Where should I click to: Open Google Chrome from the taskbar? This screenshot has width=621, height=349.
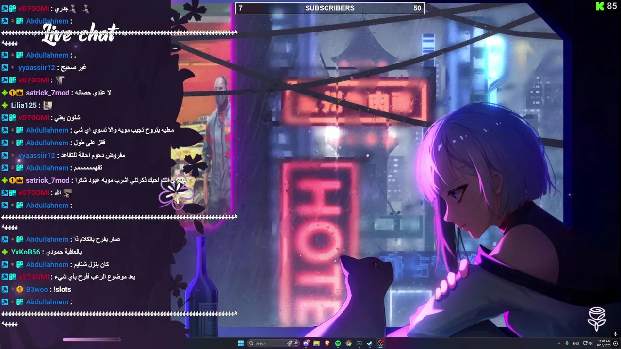(x=348, y=343)
